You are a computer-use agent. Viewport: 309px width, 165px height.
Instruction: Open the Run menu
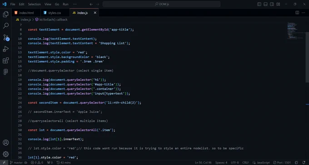[x=65, y=4]
